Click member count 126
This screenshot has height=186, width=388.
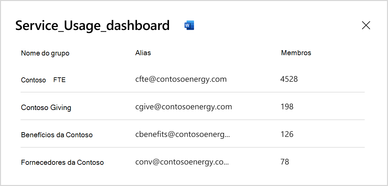[287, 134]
